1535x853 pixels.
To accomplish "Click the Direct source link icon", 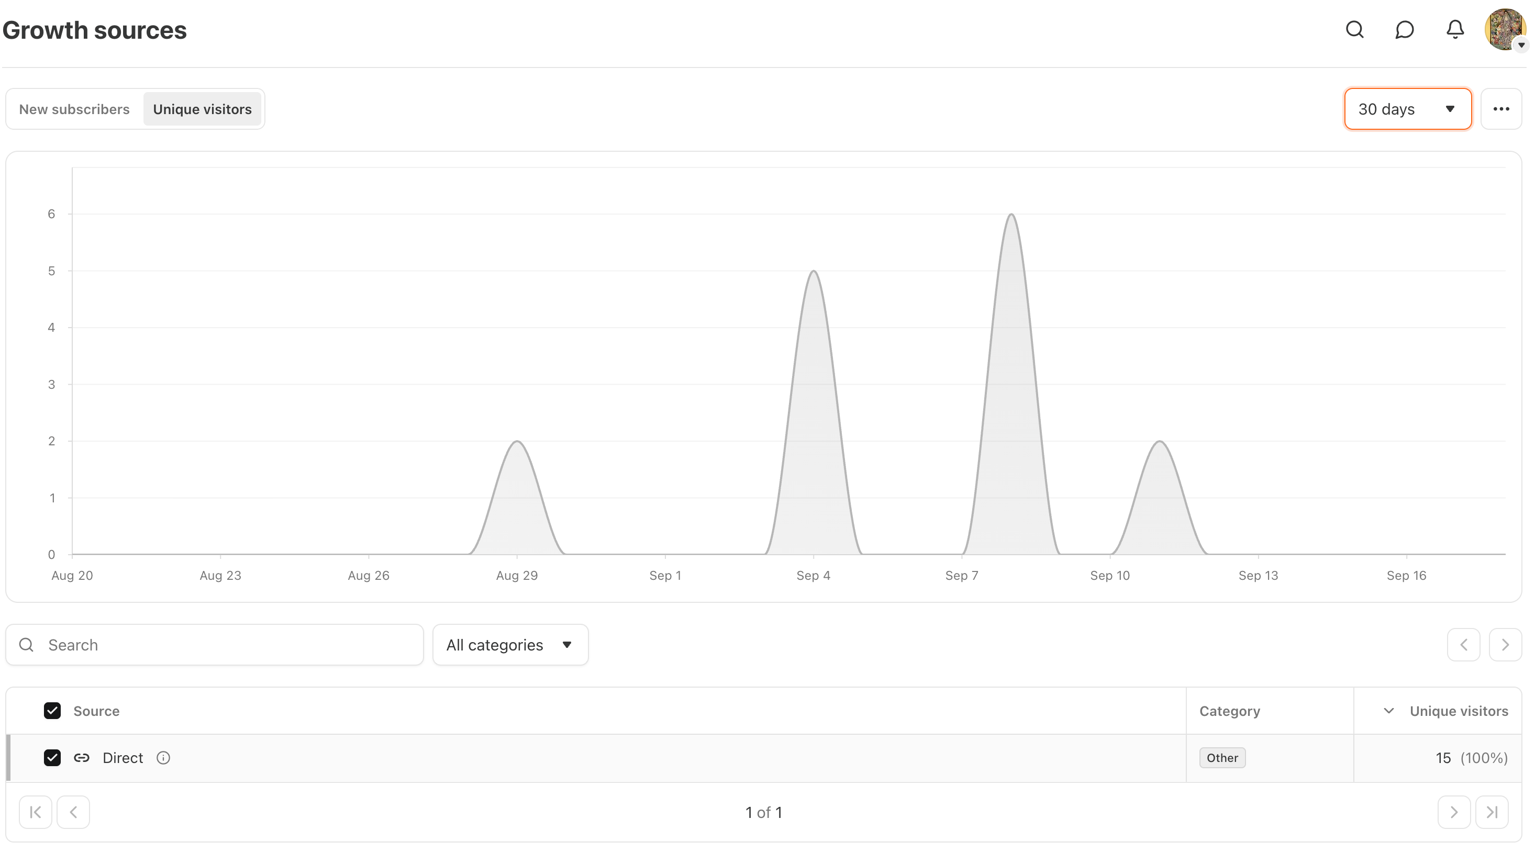I will 82,758.
